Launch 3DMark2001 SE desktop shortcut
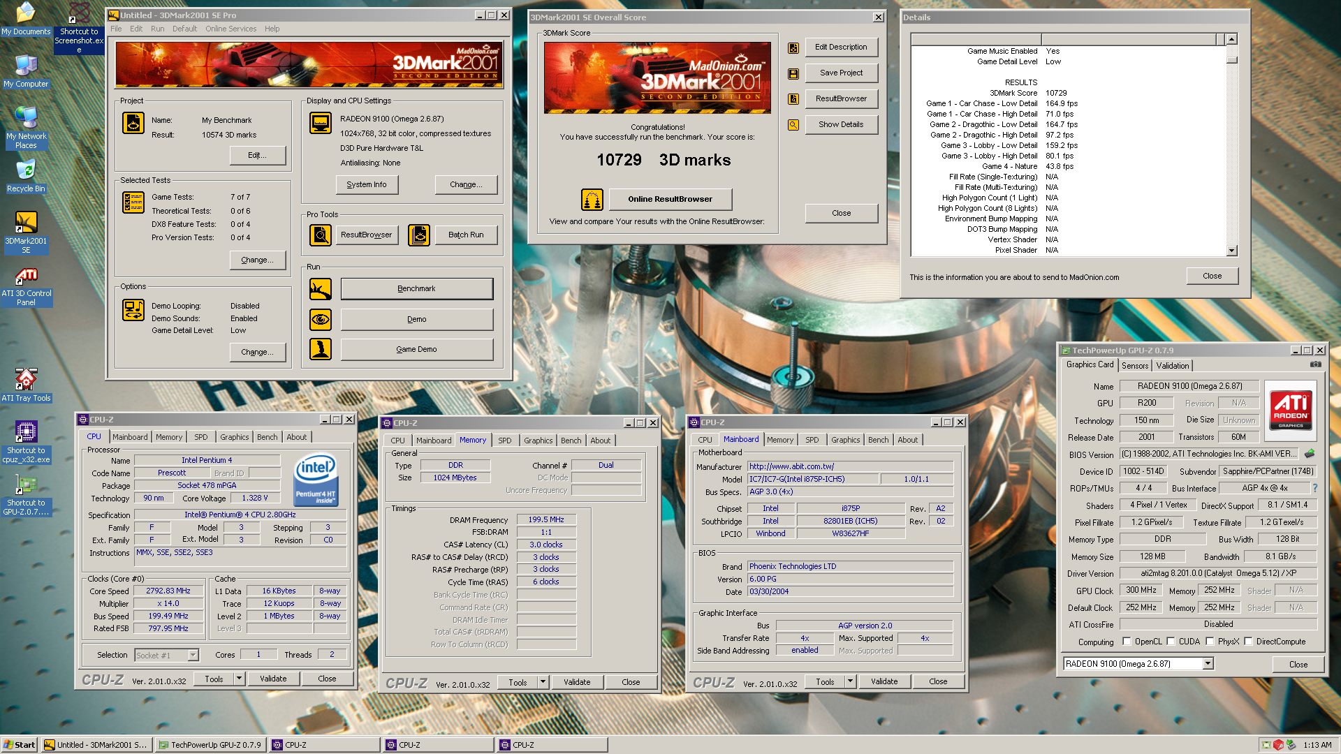This screenshot has height=754, width=1341. tap(26, 232)
